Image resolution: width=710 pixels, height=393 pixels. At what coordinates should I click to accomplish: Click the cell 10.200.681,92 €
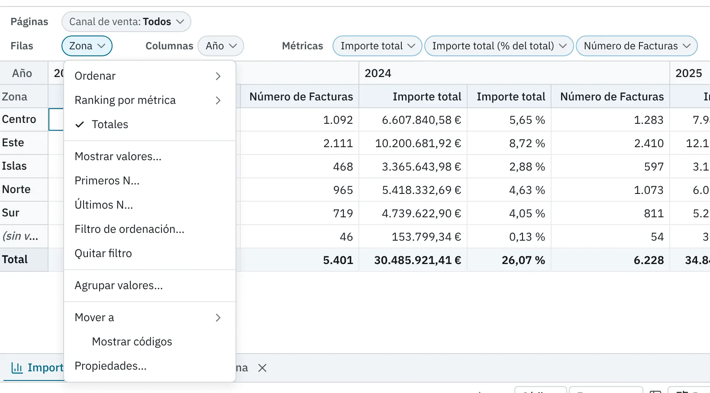(x=413, y=143)
